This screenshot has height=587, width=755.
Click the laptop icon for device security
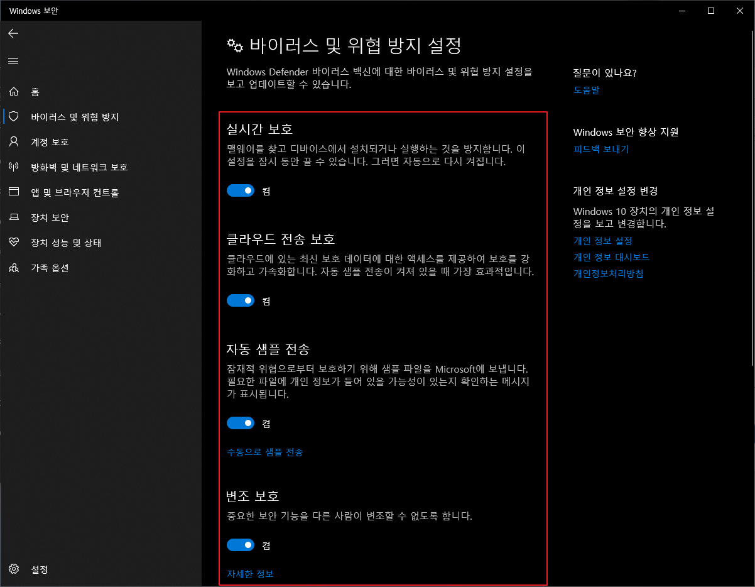(14, 217)
